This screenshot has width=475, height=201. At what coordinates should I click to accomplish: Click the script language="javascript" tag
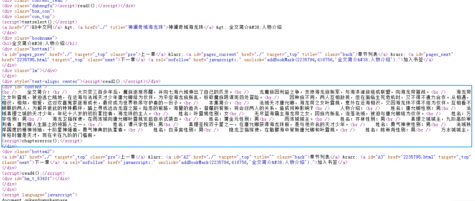[x=39, y=195]
